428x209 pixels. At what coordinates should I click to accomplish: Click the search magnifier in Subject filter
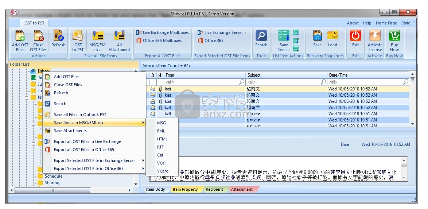point(323,82)
